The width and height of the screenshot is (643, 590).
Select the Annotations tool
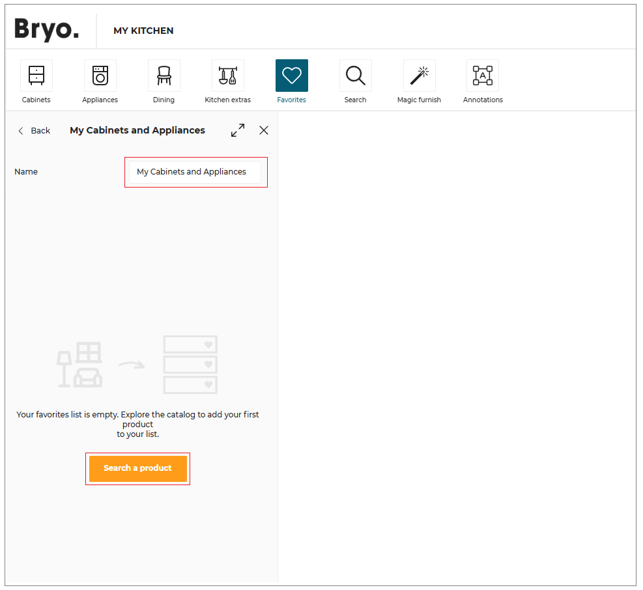483,76
